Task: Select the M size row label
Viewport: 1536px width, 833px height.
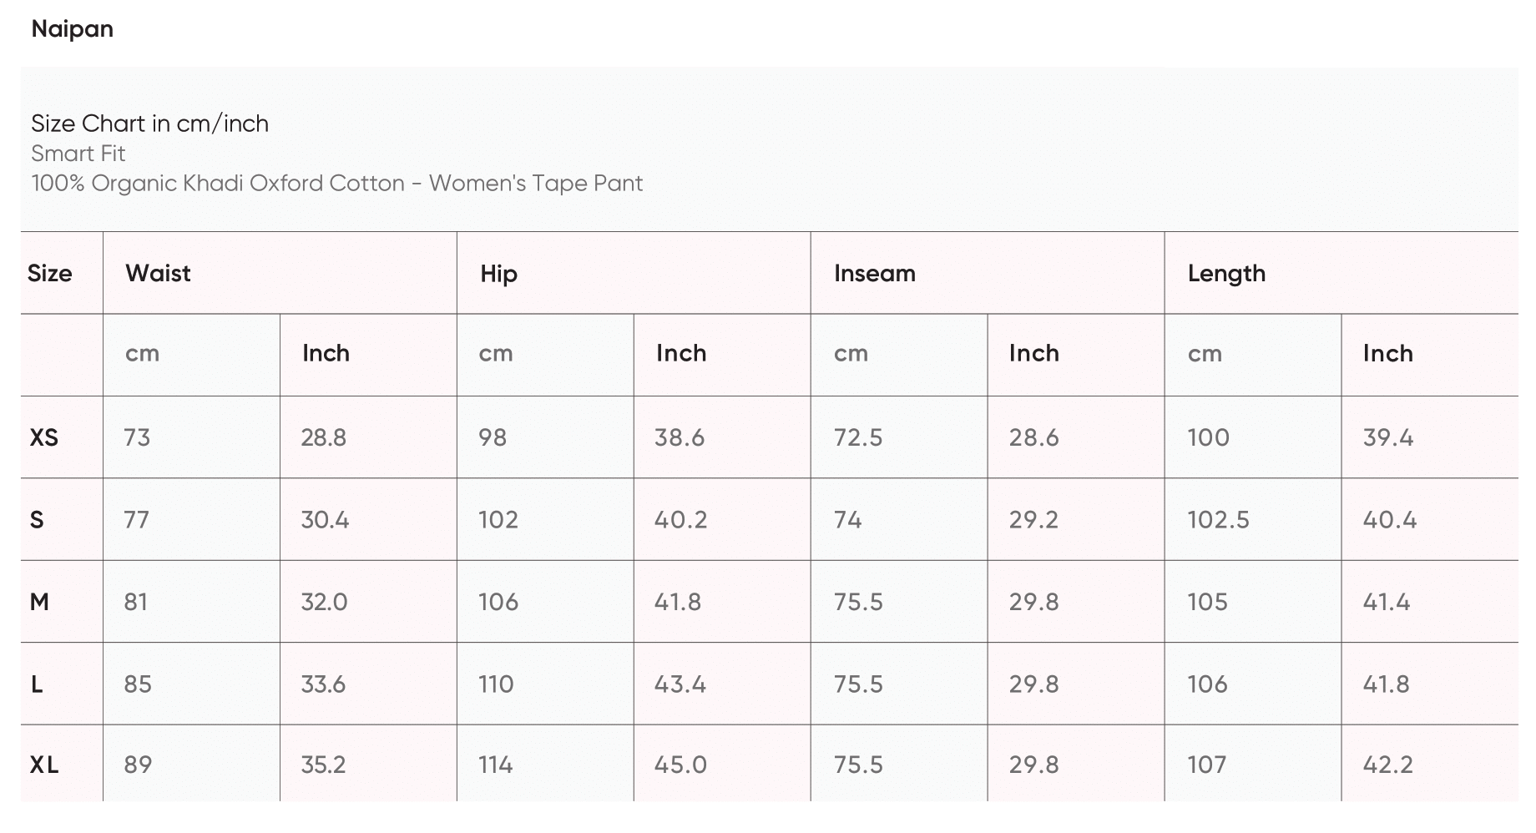Action: 39,602
